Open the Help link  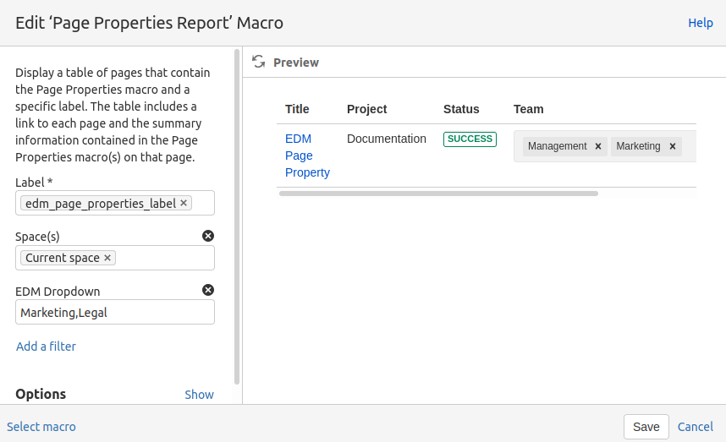700,23
